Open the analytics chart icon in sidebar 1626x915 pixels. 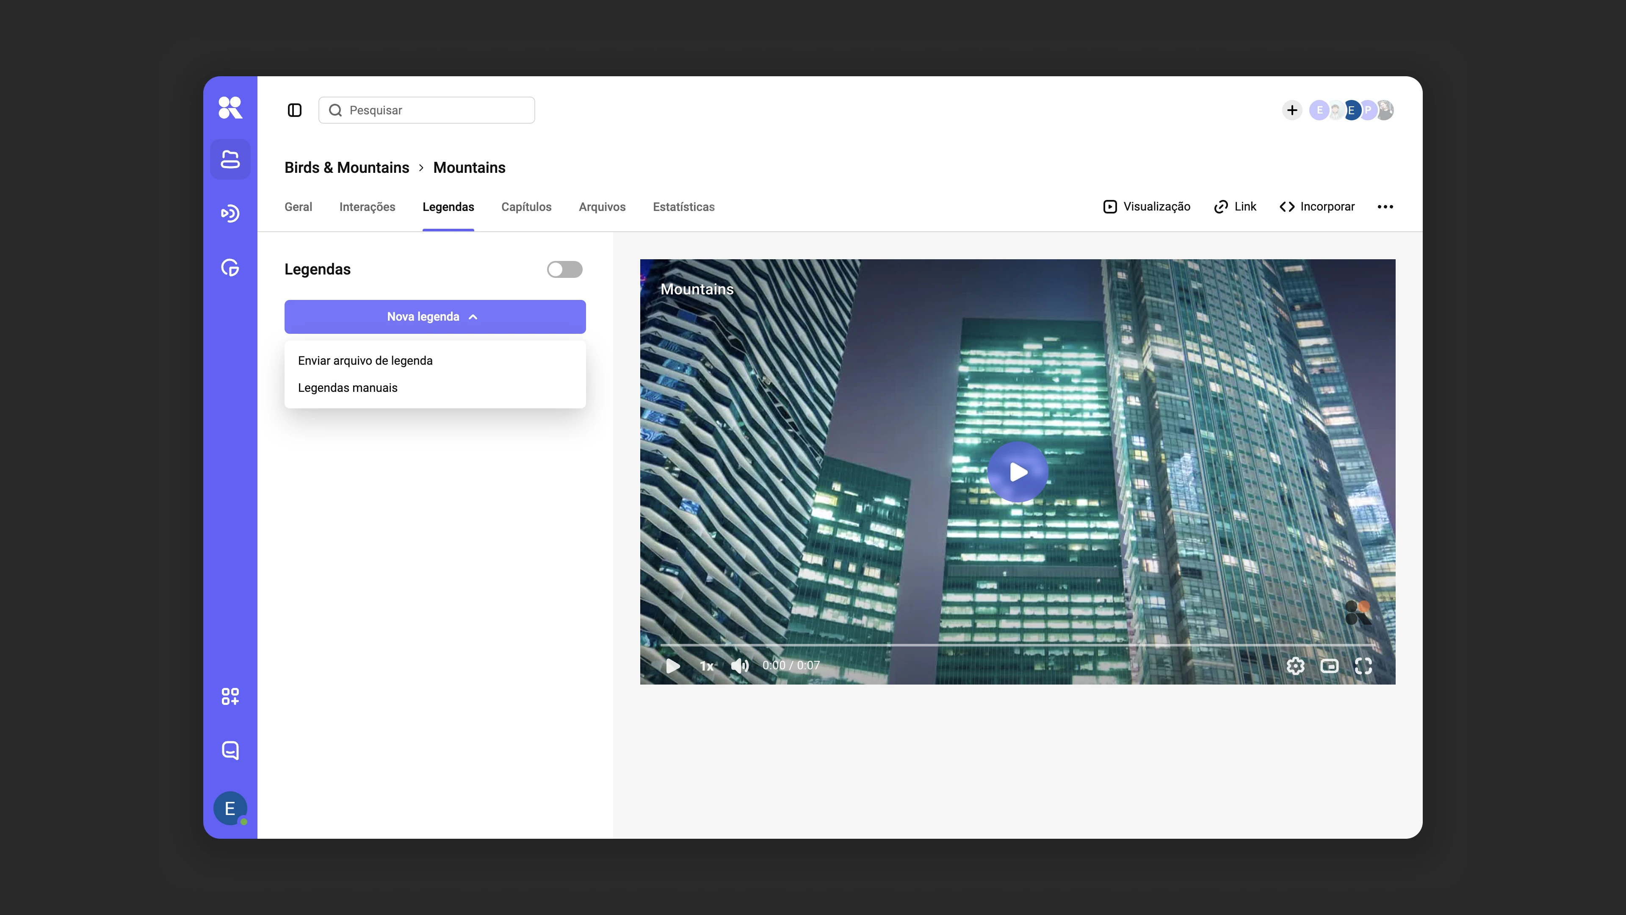[x=230, y=268]
